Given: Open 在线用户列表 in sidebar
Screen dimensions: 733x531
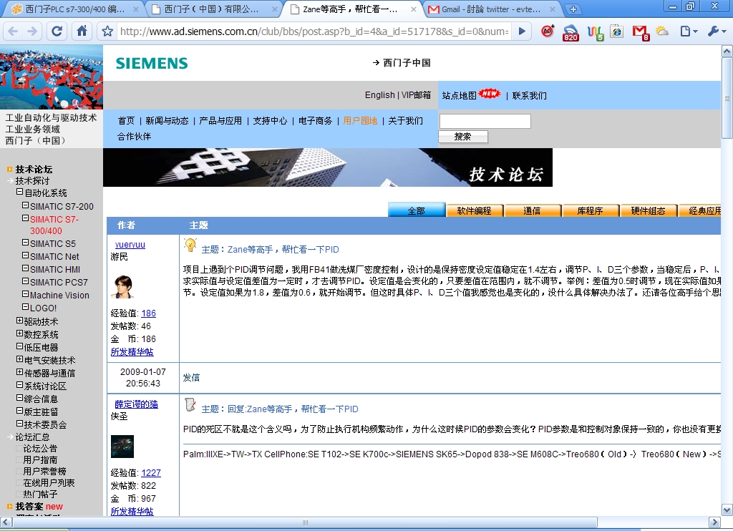Looking at the screenshot, I should [49, 483].
